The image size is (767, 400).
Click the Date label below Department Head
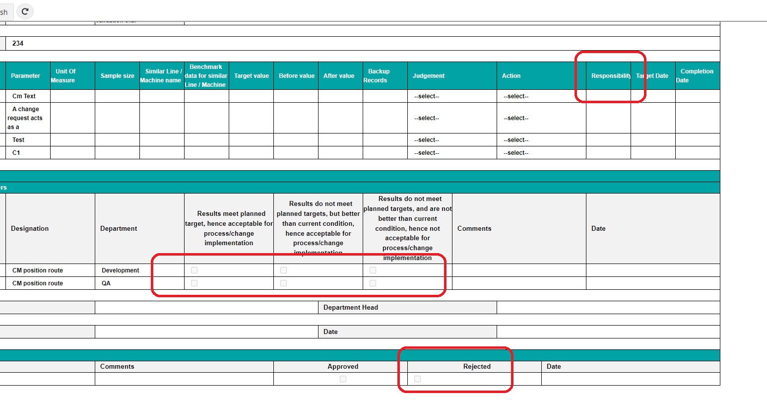330,332
